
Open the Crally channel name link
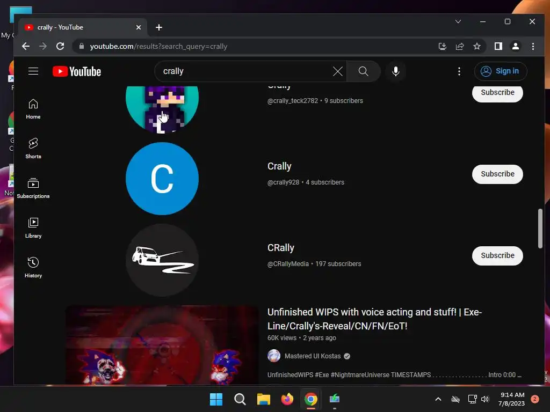(279, 166)
